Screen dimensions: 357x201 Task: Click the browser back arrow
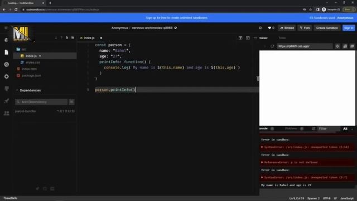pyautogui.click(x=4, y=9)
